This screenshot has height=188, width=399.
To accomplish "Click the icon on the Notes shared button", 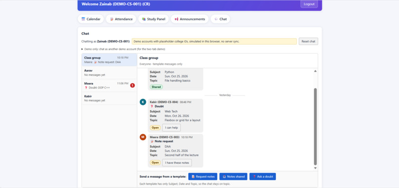I will coord(224,177).
